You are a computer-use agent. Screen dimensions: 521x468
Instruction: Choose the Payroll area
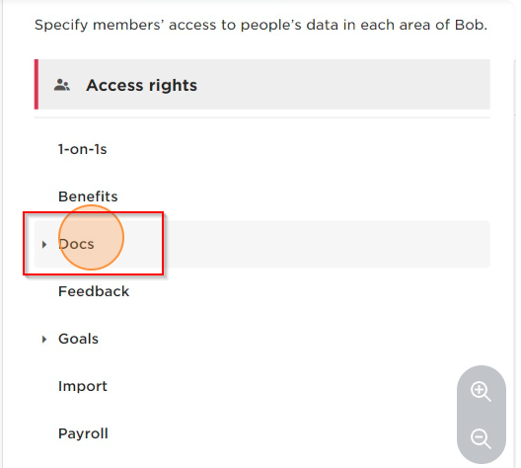[x=83, y=433]
